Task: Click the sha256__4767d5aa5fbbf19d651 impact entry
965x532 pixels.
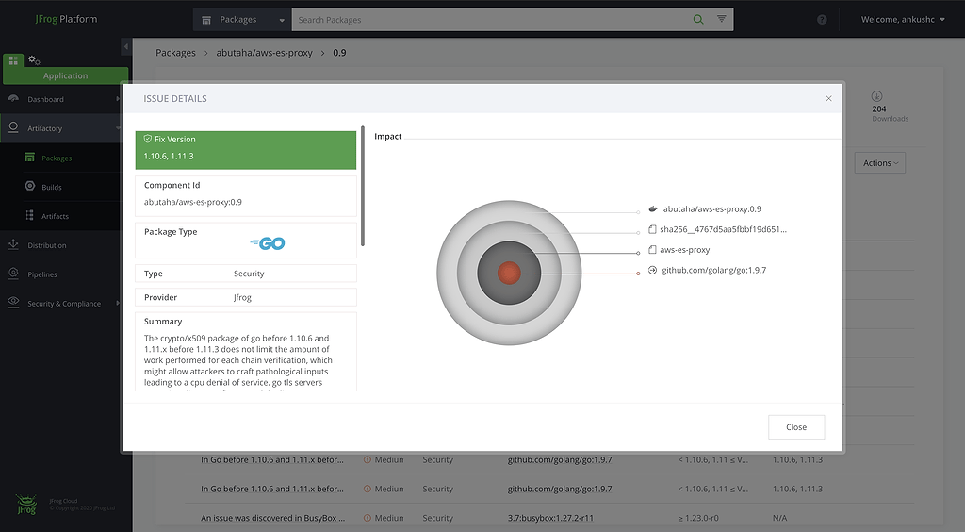Action: [x=723, y=229]
